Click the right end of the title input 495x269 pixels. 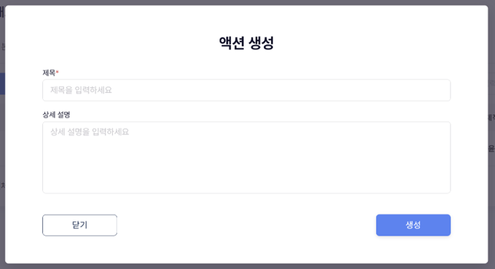click(440, 90)
